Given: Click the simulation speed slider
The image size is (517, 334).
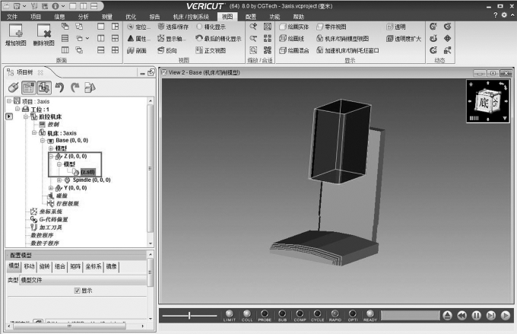Looking at the screenshot, I should coord(190,315).
